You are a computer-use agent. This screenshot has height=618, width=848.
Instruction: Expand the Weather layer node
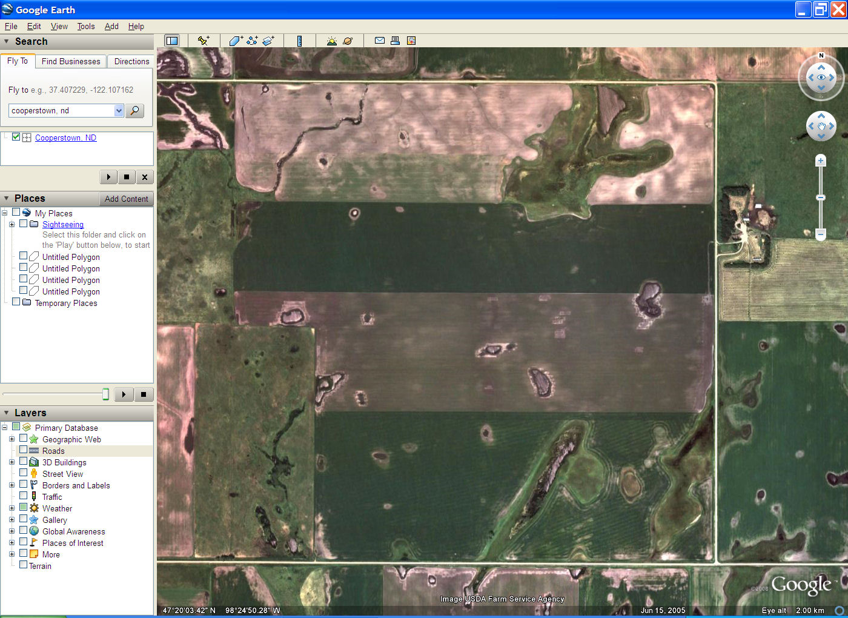pos(12,508)
